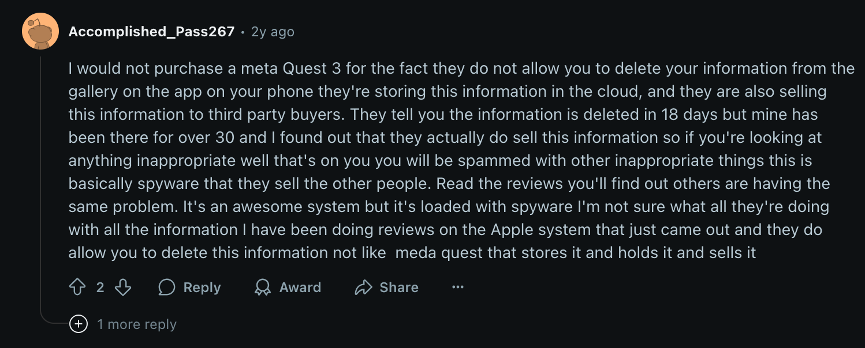This screenshot has width=865, height=348.
Task: Open the Accomplished_Pass267 user profile link
Action: (x=151, y=32)
